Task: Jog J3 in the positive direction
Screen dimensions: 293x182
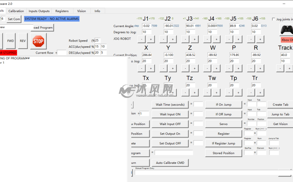Action: pyautogui.click(x=194, y=39)
